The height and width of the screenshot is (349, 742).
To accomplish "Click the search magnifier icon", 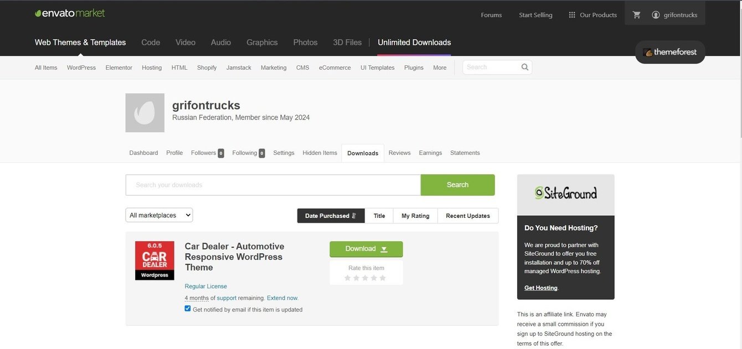I will 524,67.
